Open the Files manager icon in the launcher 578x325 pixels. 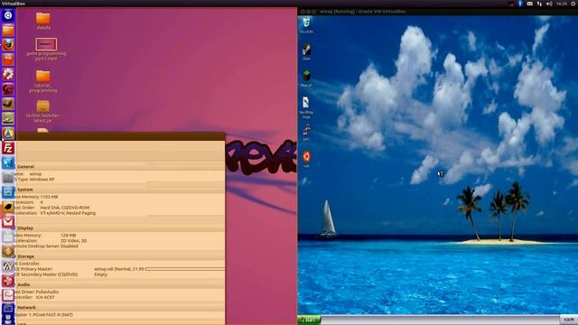pyautogui.click(x=8, y=30)
